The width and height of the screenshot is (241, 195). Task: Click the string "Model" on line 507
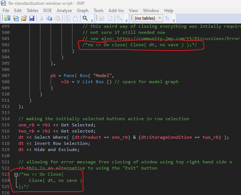pyautogui.click(x=102, y=76)
